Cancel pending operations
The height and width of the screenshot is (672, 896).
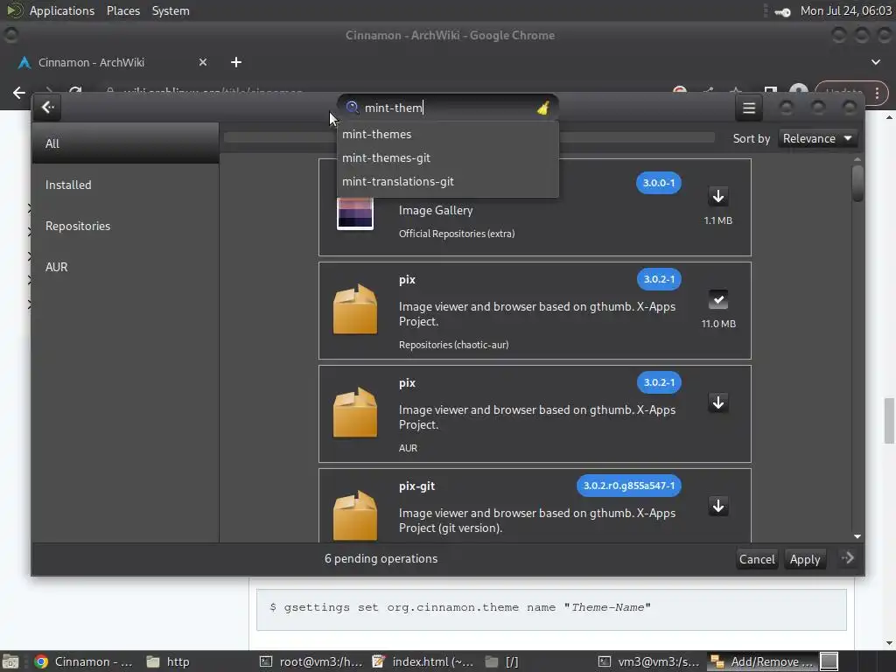(x=757, y=559)
